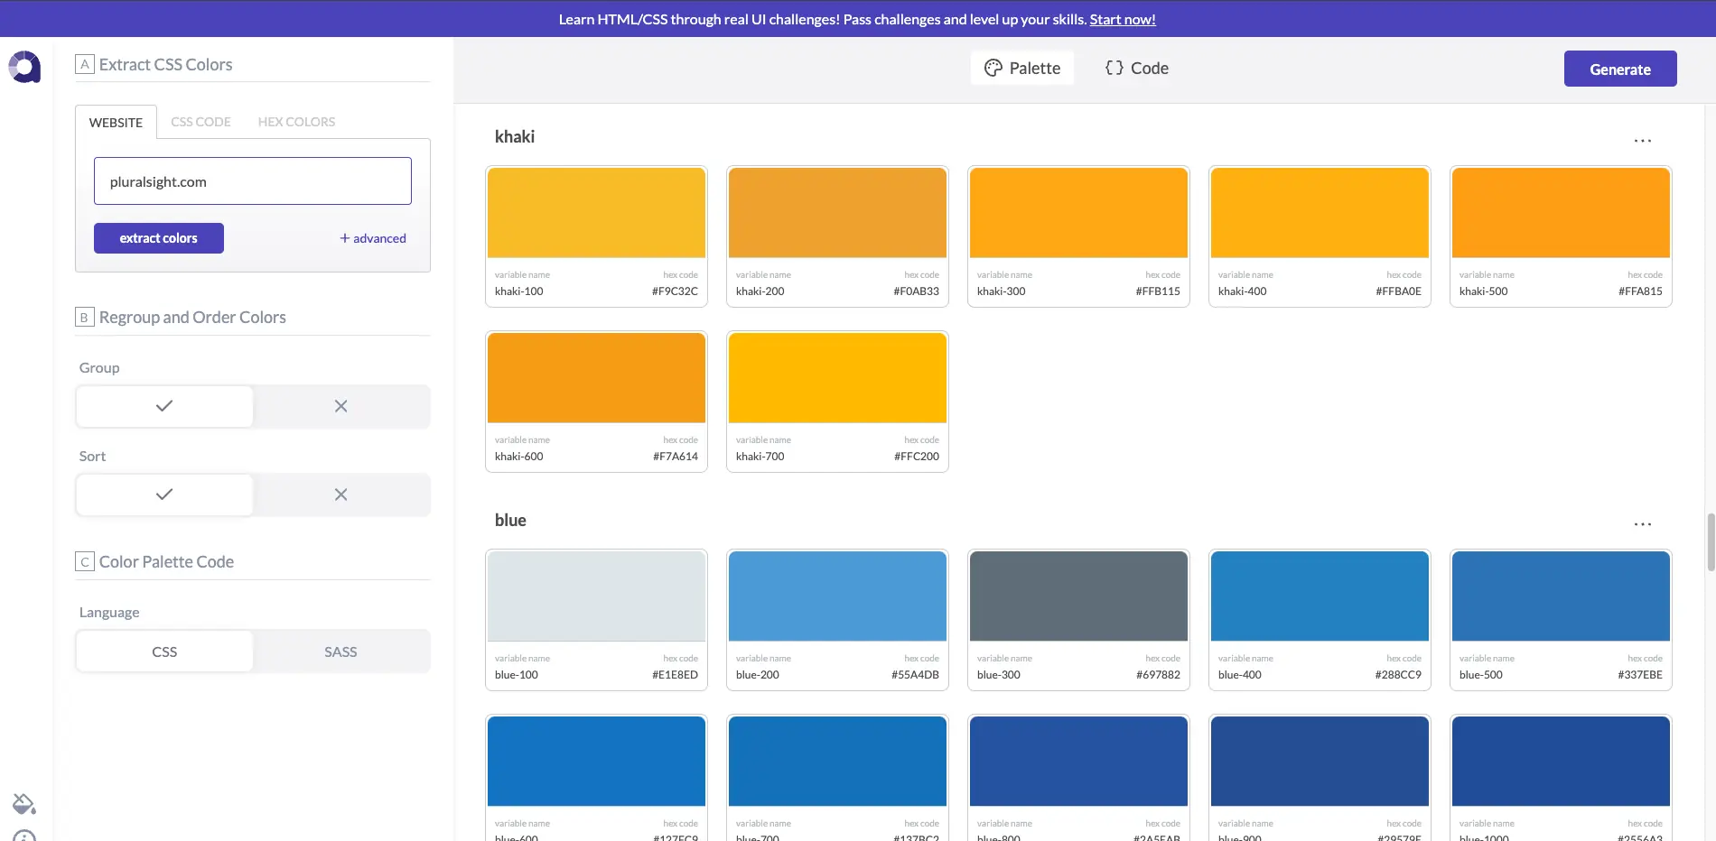Click the Extract CSS Colors section heading
Image resolution: width=1716 pixels, height=841 pixels.
(166, 64)
